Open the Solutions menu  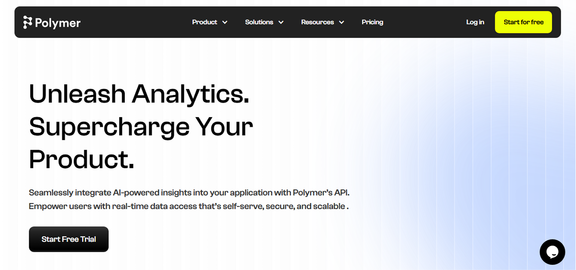(x=259, y=22)
